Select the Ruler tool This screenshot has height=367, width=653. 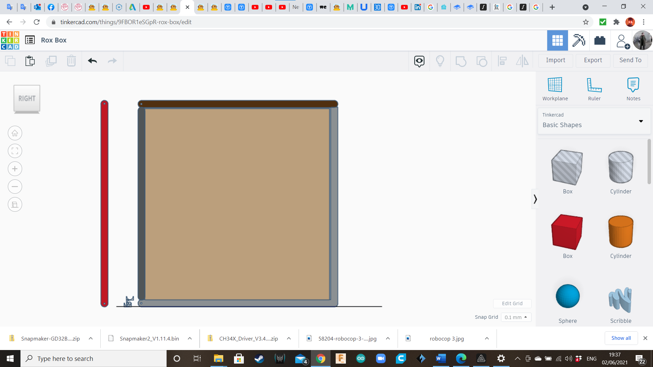594,85
